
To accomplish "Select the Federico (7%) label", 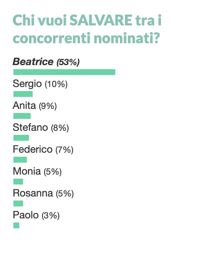I will point(43,149).
